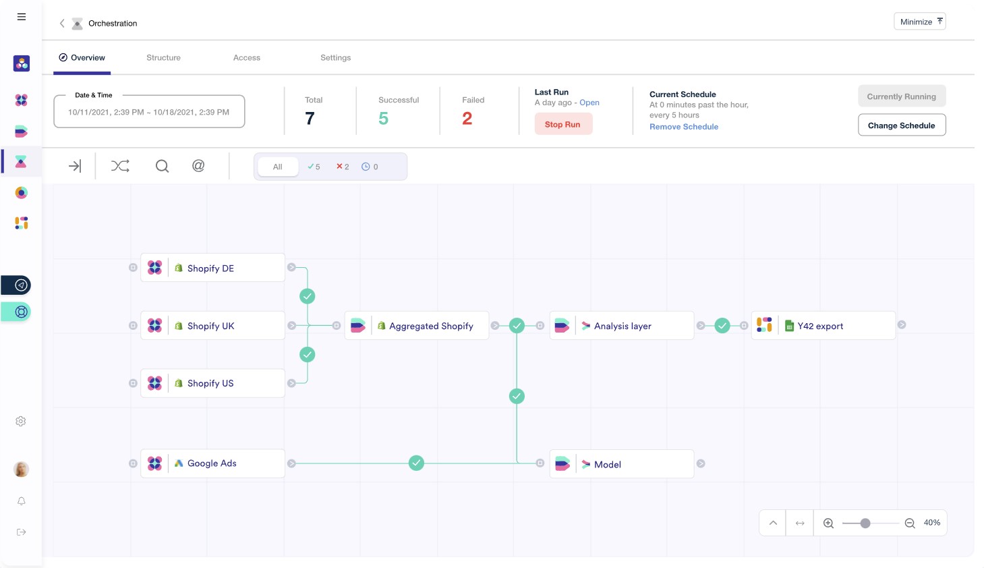Click the search magnifier in canvas toolbar
The height and width of the screenshot is (568, 984).
pyautogui.click(x=162, y=166)
